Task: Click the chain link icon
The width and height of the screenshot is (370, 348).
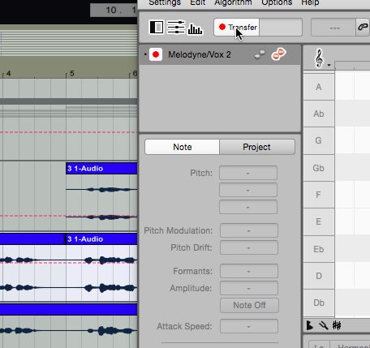Action: point(363,27)
